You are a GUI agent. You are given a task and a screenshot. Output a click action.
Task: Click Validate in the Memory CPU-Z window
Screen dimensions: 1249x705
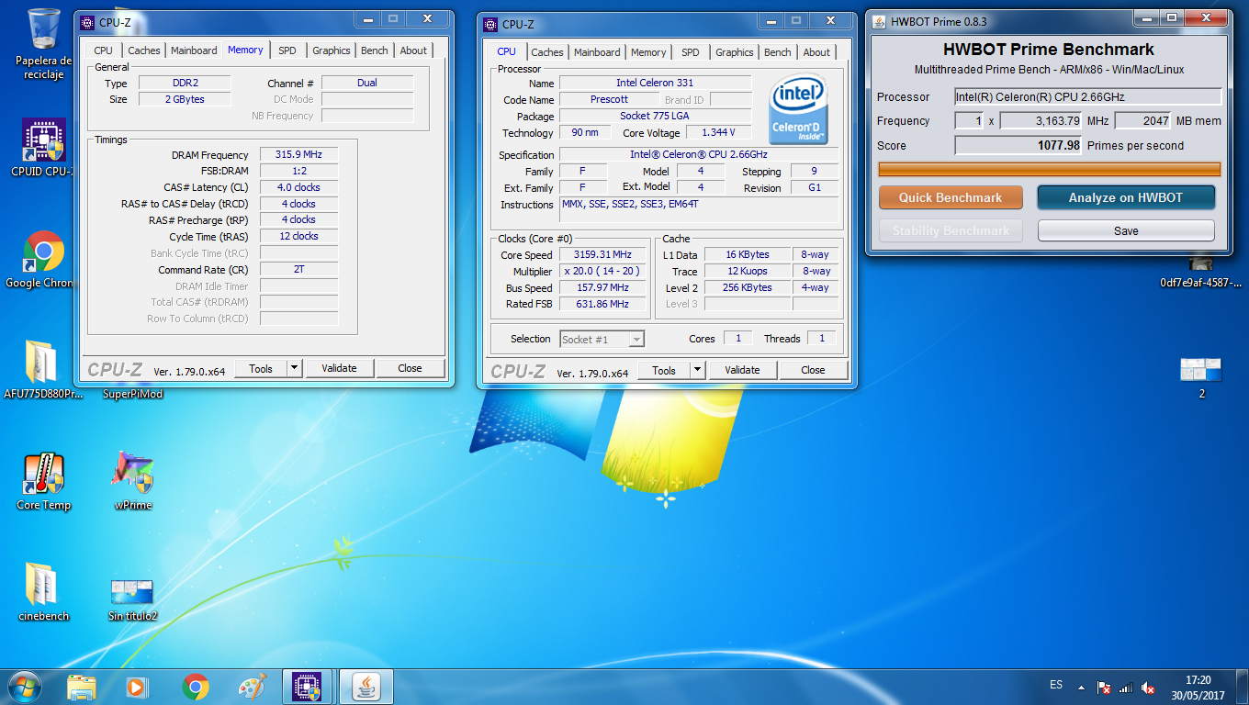pos(339,368)
